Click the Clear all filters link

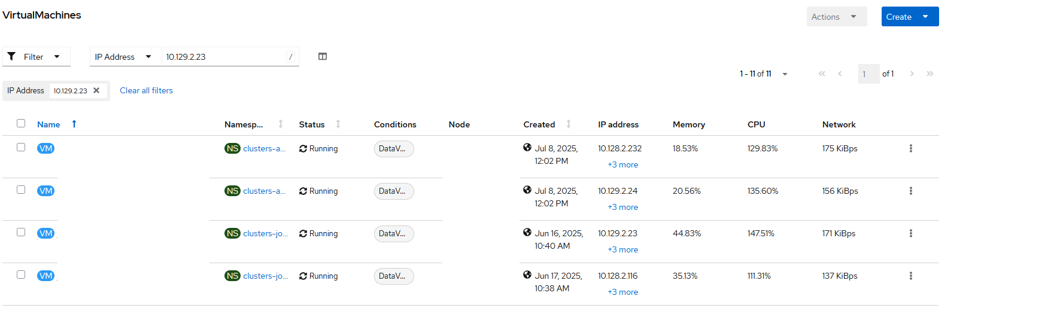[x=146, y=90]
